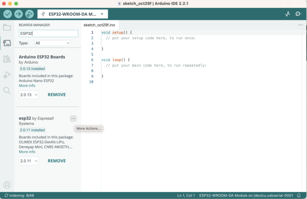Click the Verify checkmark button
The height and width of the screenshot is (199, 307).
8,14
